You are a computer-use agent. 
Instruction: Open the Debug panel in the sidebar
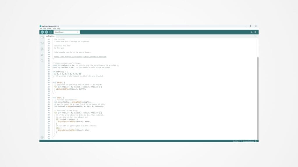42,55
